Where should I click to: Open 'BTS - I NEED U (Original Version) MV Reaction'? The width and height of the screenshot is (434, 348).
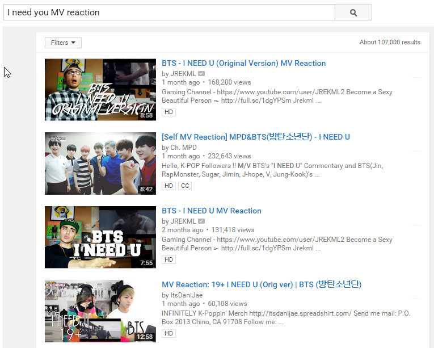point(243,63)
